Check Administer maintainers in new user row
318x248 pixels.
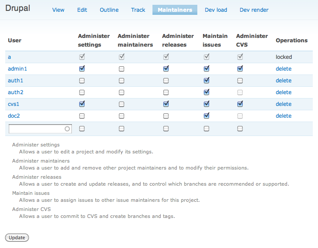(x=122, y=129)
